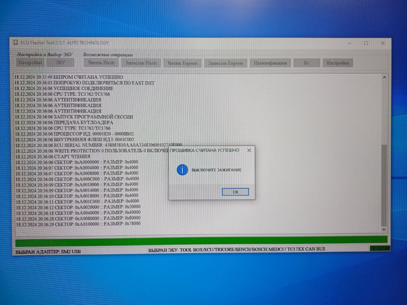This screenshot has height=305, width=407.
Task: Click the green version label in status bar
Action: coord(380,248)
